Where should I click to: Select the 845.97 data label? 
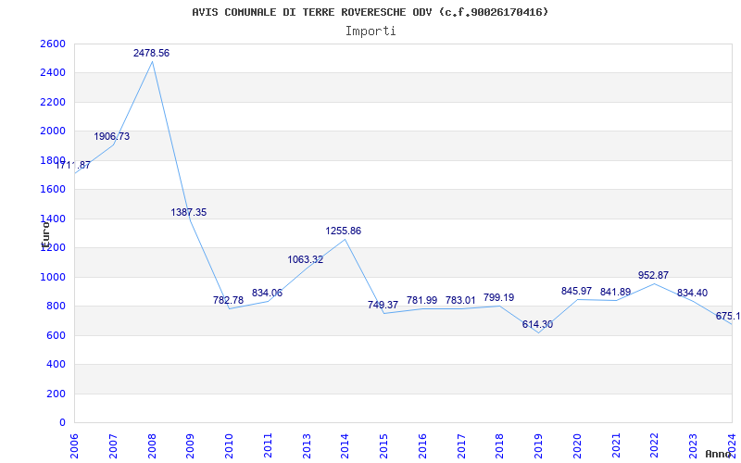point(576,292)
